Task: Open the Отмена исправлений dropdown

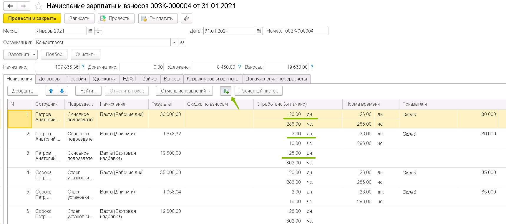Action: pyautogui.click(x=184, y=91)
